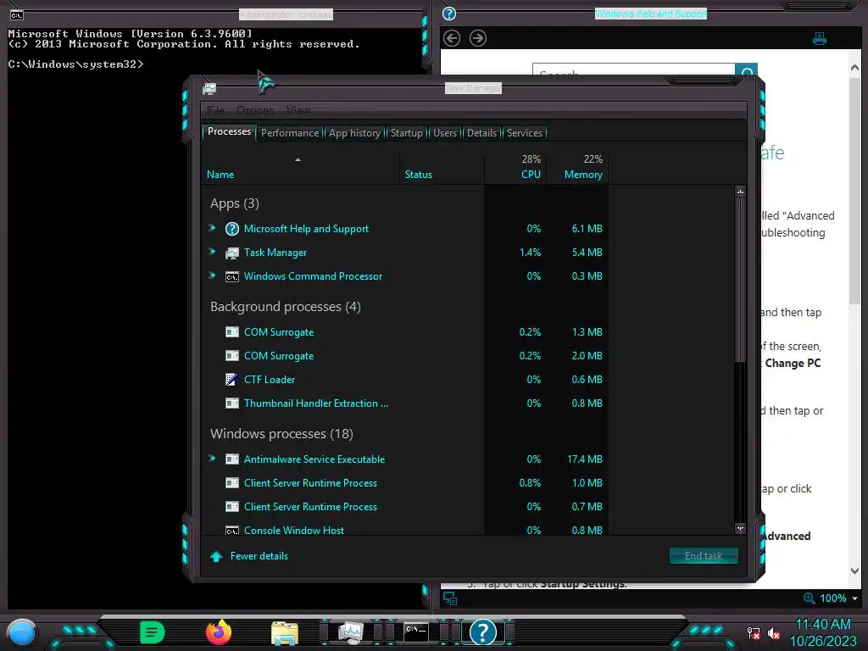Open the green notes app on taskbar
The width and height of the screenshot is (868, 651).
[x=153, y=632]
